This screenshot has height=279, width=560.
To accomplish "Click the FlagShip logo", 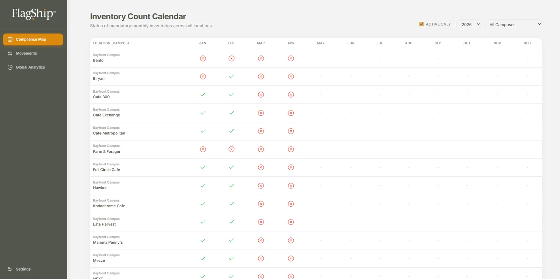I will (34, 14).
